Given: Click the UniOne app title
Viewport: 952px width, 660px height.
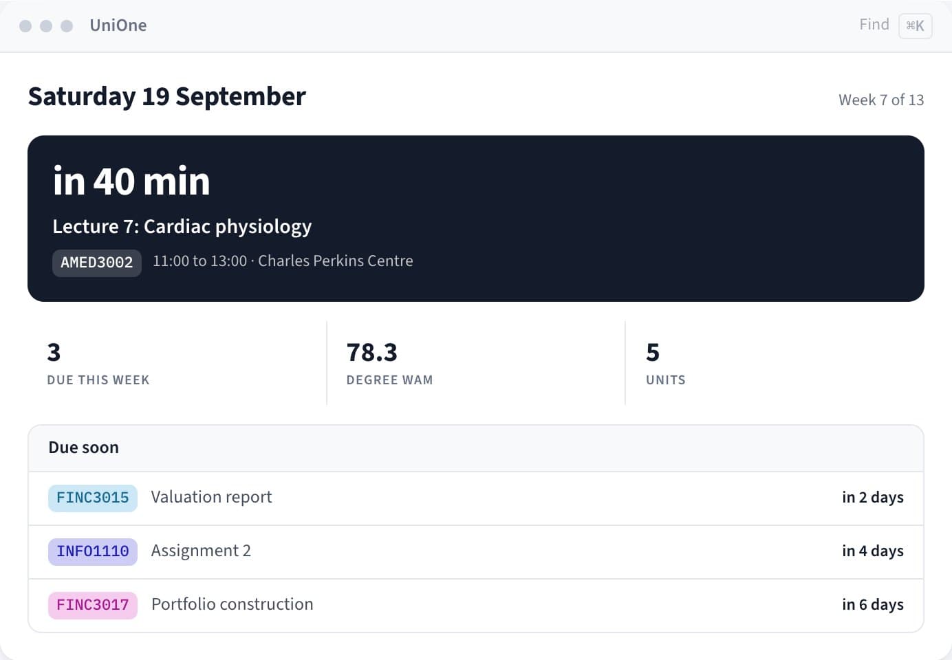Looking at the screenshot, I should [x=118, y=25].
